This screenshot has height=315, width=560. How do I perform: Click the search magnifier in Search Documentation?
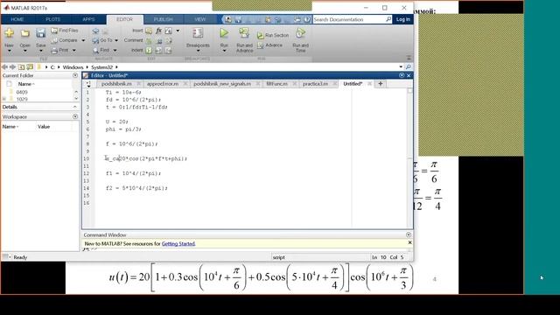point(388,19)
